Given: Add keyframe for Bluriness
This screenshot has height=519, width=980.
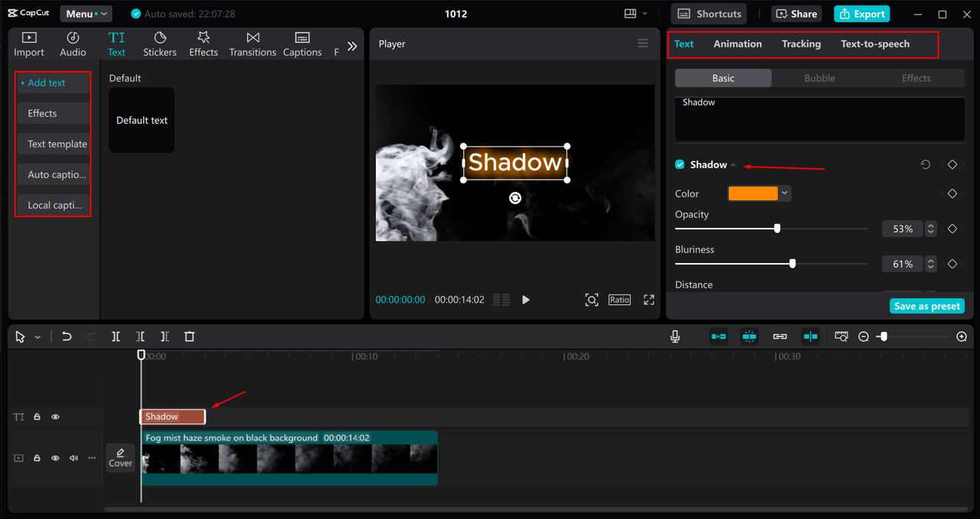Looking at the screenshot, I should [x=952, y=264].
